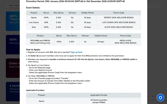Click the "12x" turnover value in the Sports row
167x104 pixels.
pos(72,18)
